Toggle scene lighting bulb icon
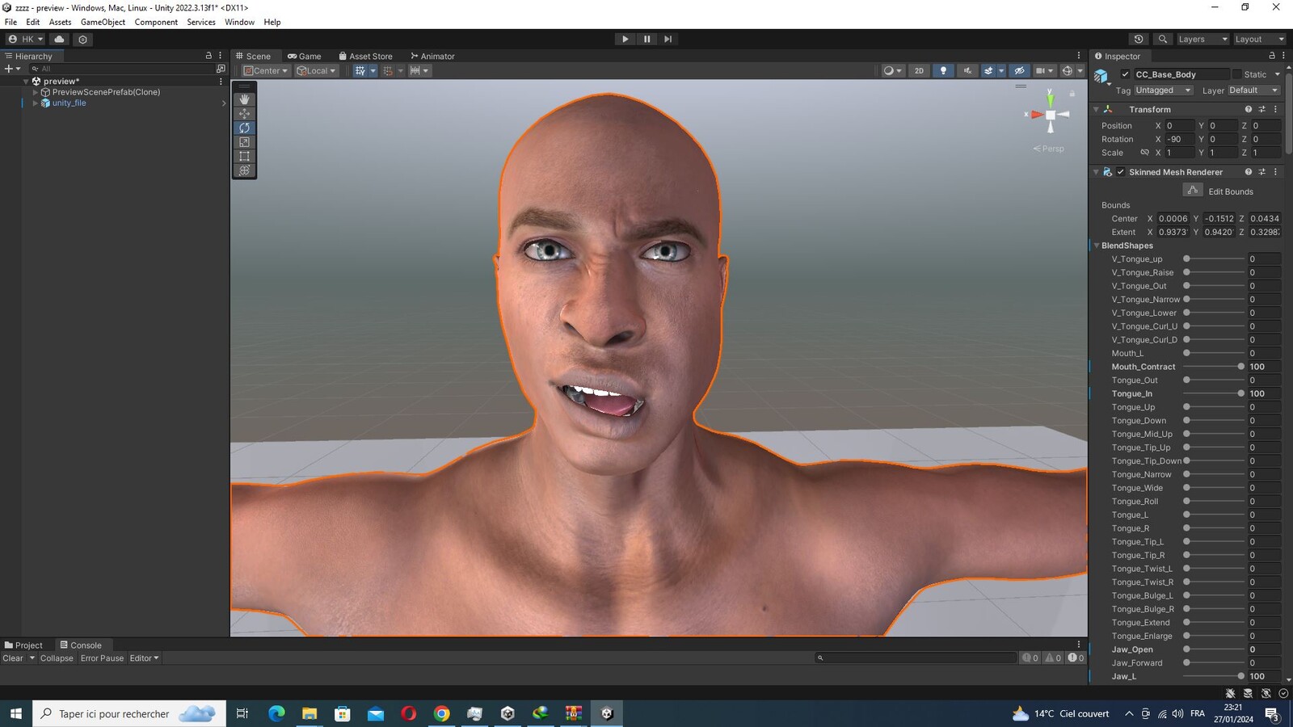The height and width of the screenshot is (727, 1293). [x=943, y=71]
